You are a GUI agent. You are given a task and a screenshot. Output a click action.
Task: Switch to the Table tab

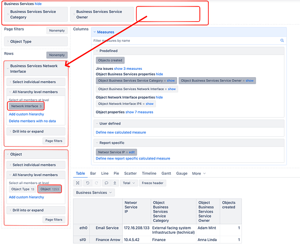[x=80, y=174]
